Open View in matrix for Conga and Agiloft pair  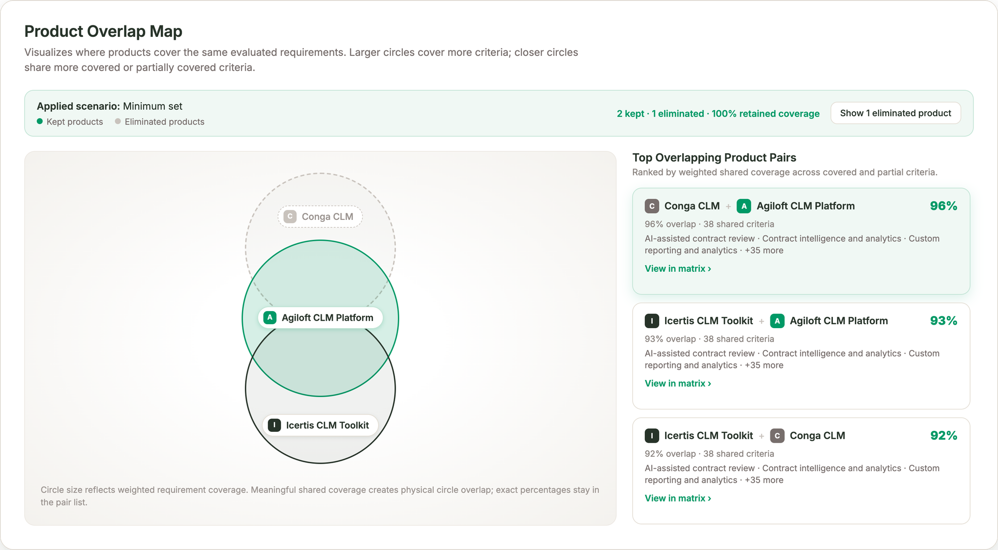(678, 269)
